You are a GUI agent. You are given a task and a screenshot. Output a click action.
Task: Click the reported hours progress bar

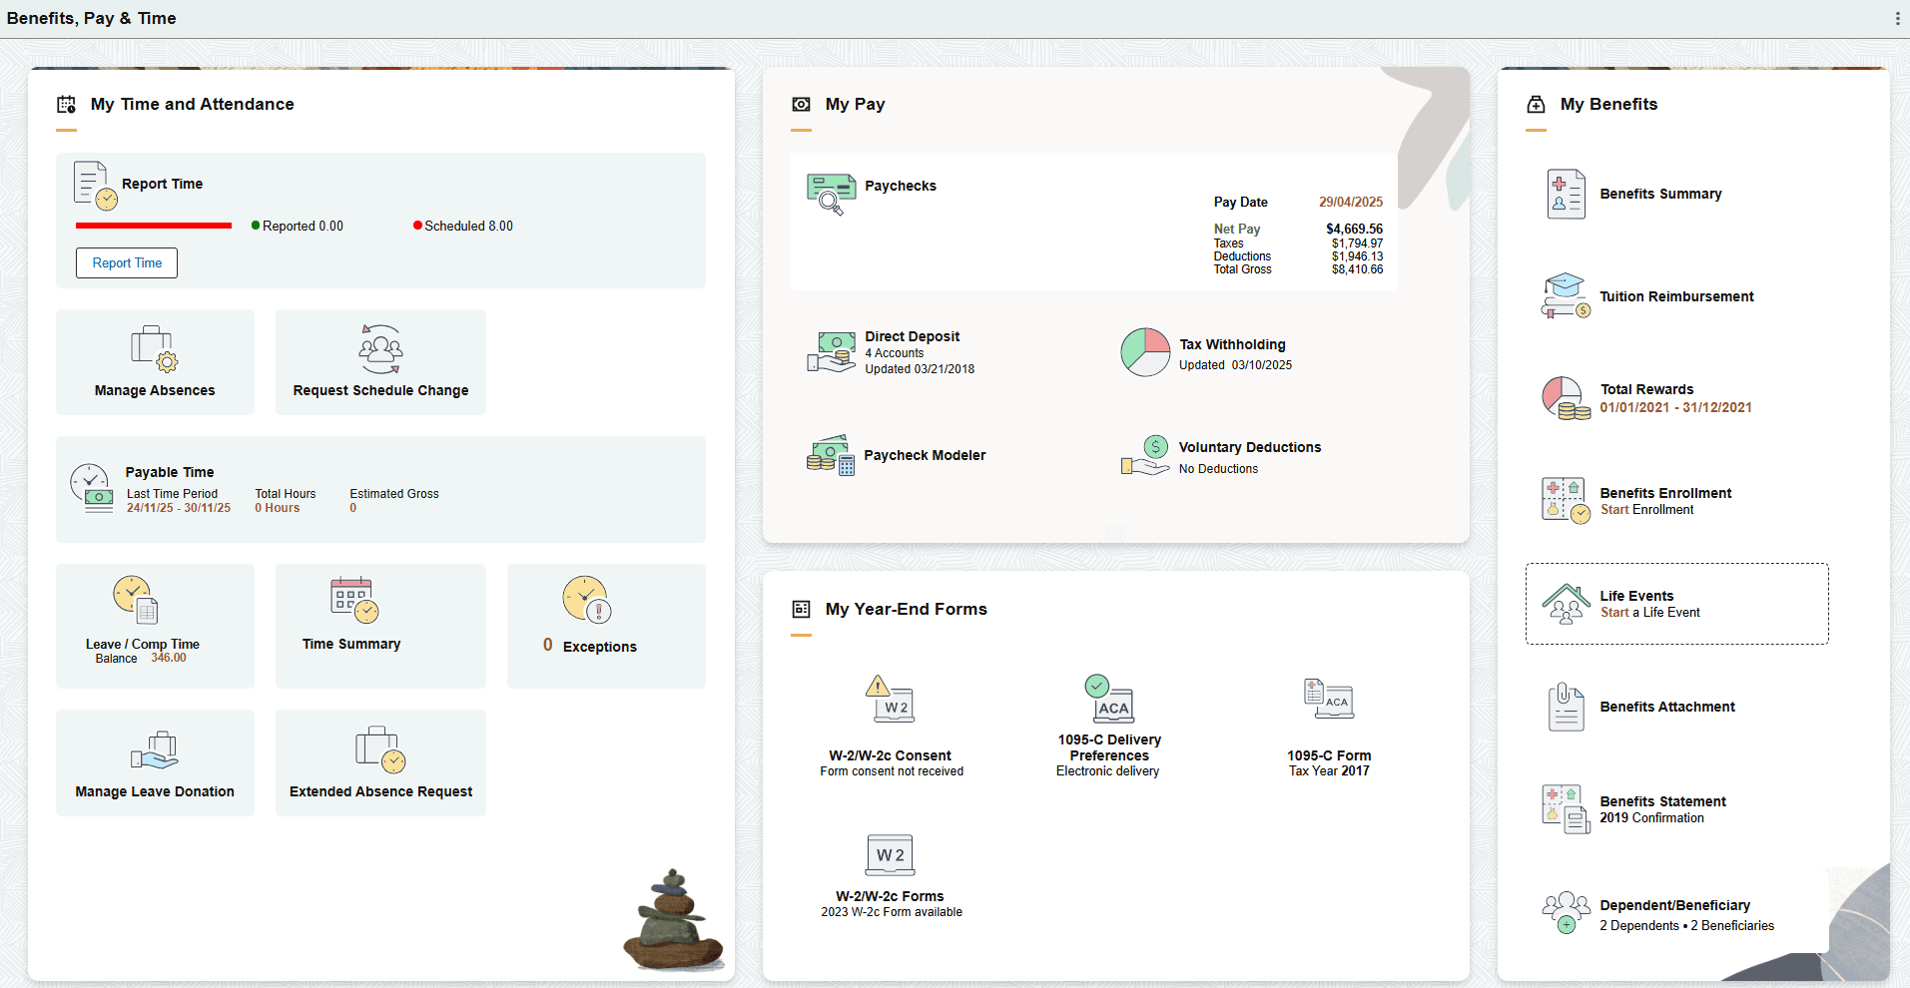point(153,226)
